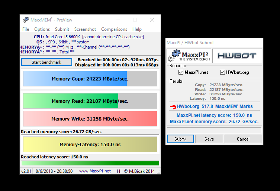Image resolution: width=280 pixels, height=191 pixels.
Task: Click the window resize grip in the status bar
Action: point(158,172)
